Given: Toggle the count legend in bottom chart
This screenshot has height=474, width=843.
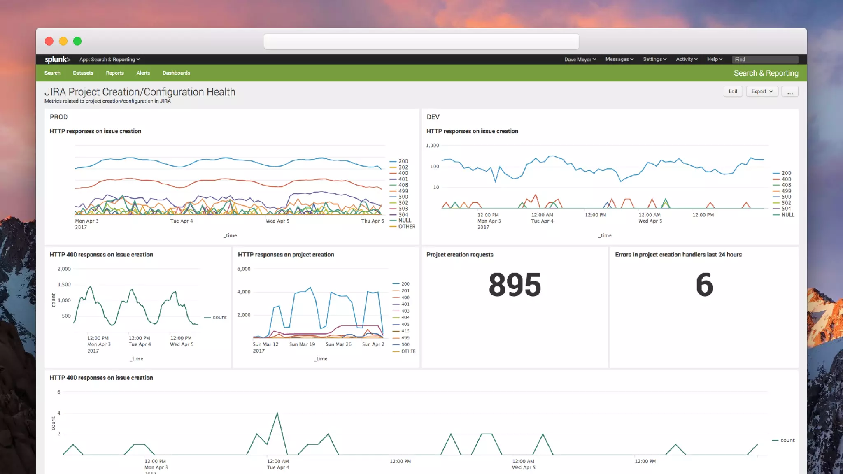Looking at the screenshot, I should [x=787, y=440].
